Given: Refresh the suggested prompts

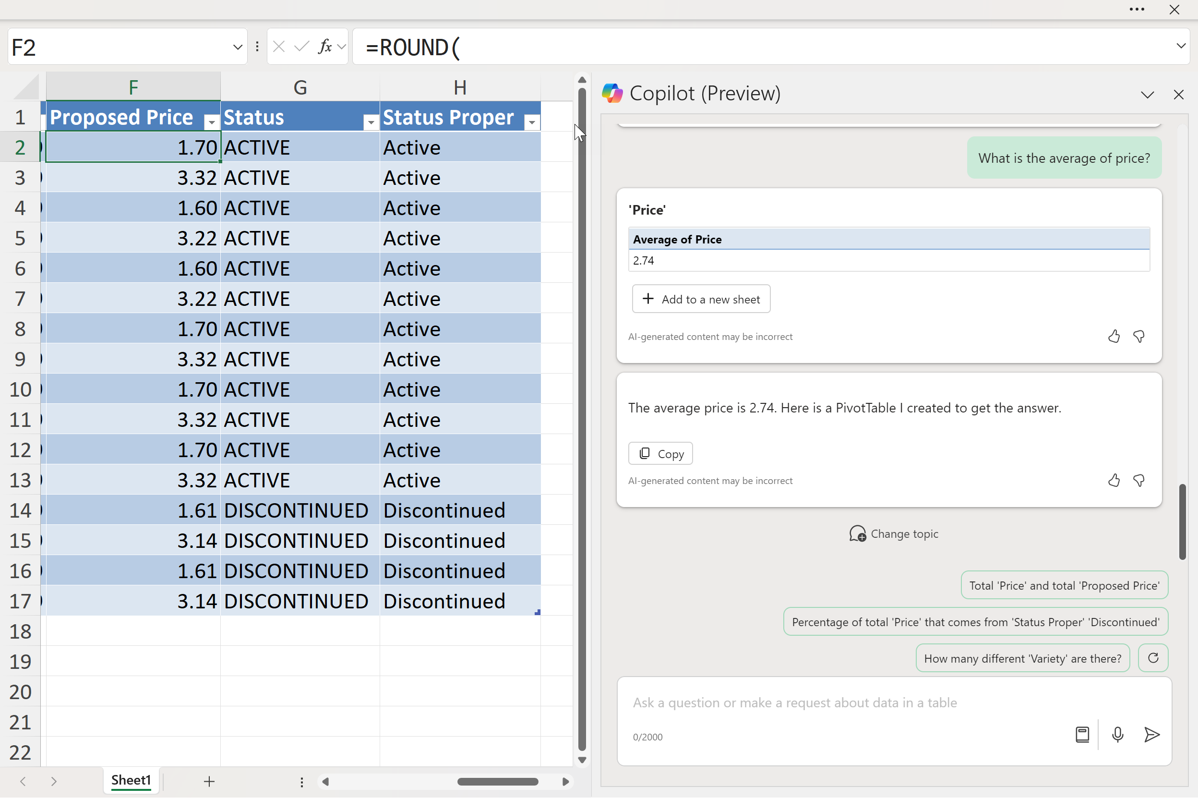Looking at the screenshot, I should tap(1153, 658).
